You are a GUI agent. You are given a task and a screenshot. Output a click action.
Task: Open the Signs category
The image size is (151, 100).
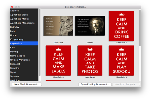[x=24, y=72]
